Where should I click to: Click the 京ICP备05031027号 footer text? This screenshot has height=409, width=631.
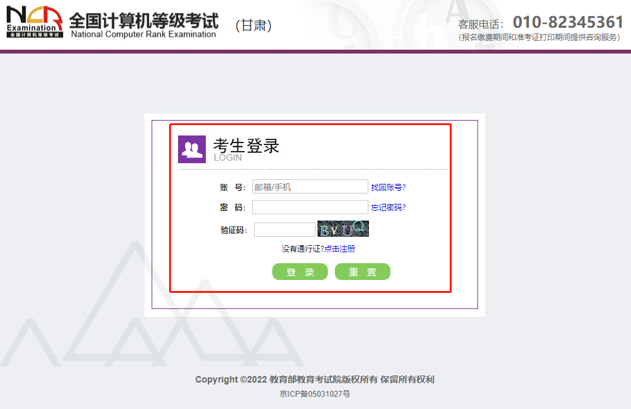pos(315,394)
